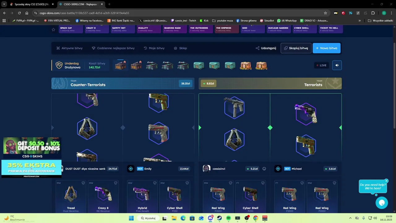Image resolution: width=396 pixels, height=223 pixels.
Task: Open Moje bitwy tab
Action: tap(154, 48)
